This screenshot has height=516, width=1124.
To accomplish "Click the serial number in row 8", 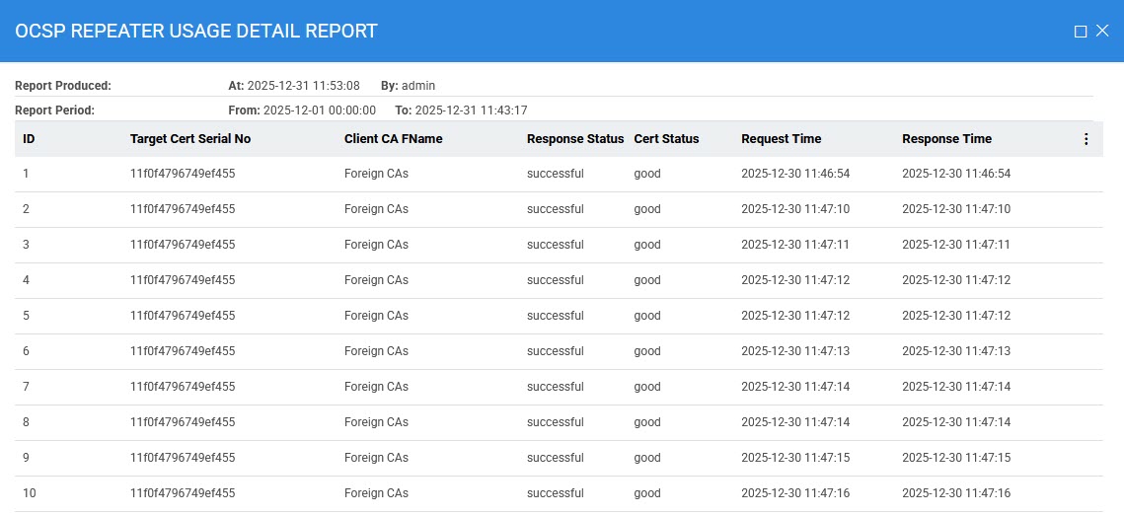I will (x=183, y=422).
